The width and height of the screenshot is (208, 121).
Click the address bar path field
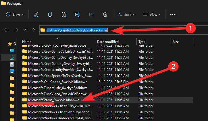click(x=124, y=30)
